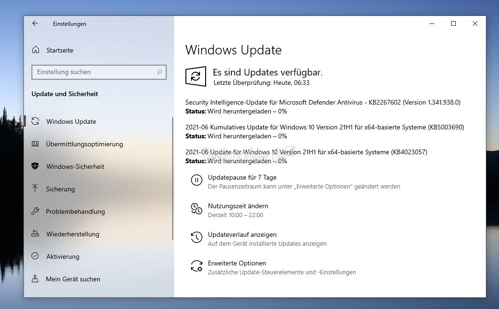This screenshot has width=499, height=309.
Task: Open the Sicherung page
Action: point(60,189)
